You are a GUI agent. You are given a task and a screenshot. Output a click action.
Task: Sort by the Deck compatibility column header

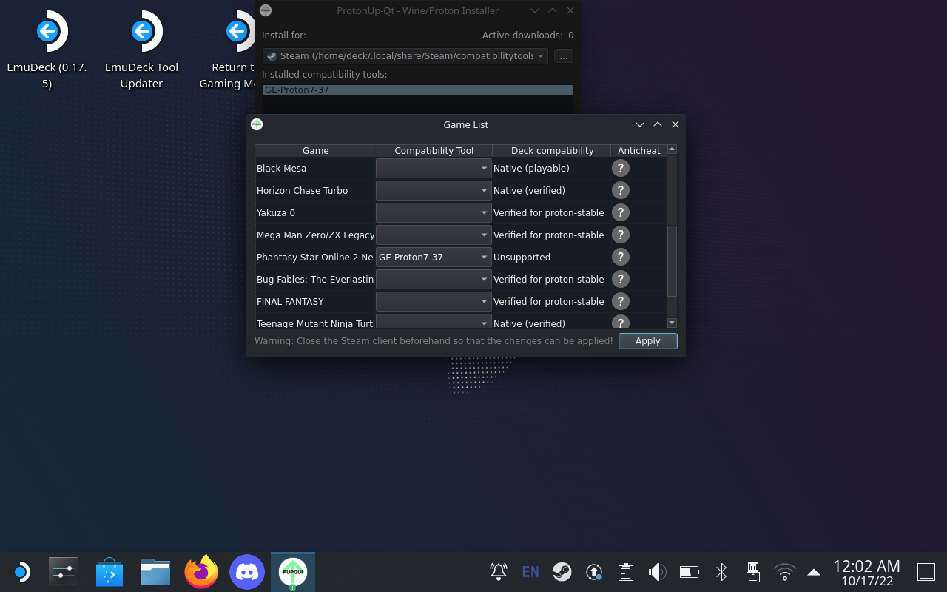552,150
